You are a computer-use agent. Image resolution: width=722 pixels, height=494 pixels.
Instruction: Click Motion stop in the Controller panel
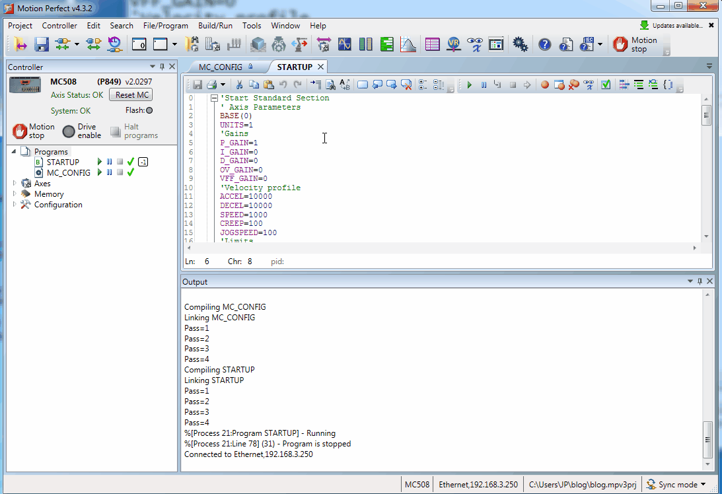34,131
